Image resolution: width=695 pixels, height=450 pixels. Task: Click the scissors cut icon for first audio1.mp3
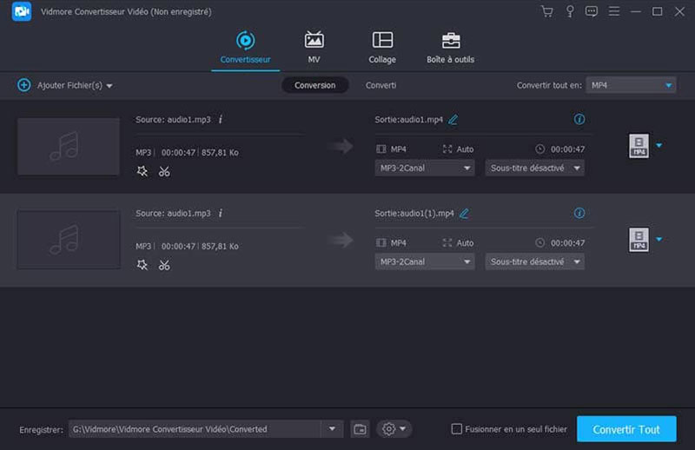(x=164, y=171)
